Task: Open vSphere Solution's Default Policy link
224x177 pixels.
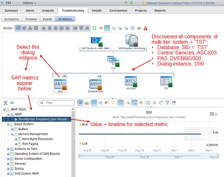Action: (181, 3)
